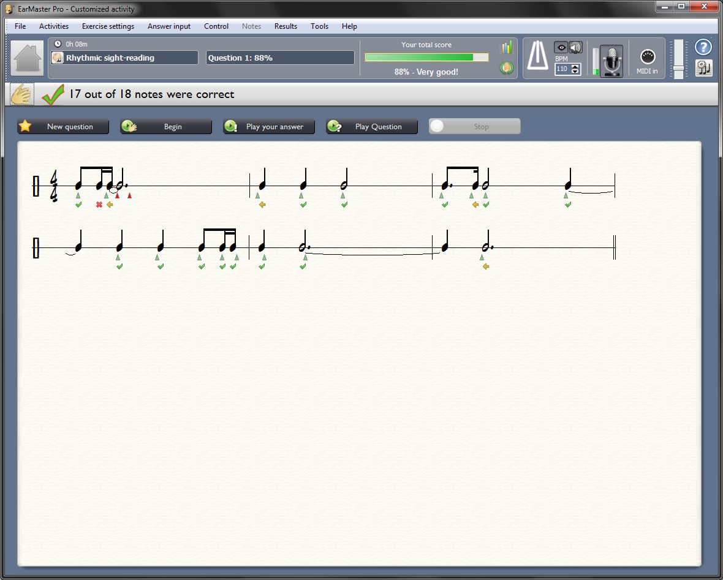Toggle the metronome speaker sound button
The height and width of the screenshot is (580, 723).
575,48
